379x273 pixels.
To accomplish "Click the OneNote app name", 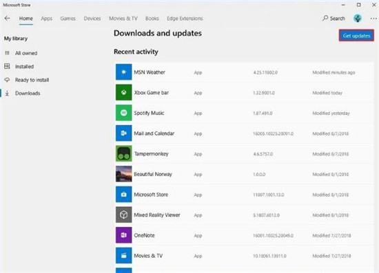I will tap(144, 235).
